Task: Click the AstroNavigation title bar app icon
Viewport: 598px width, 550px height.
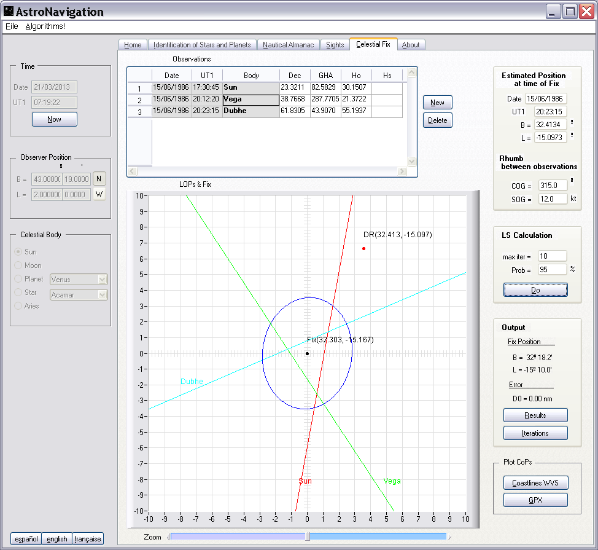Action: click(x=8, y=12)
